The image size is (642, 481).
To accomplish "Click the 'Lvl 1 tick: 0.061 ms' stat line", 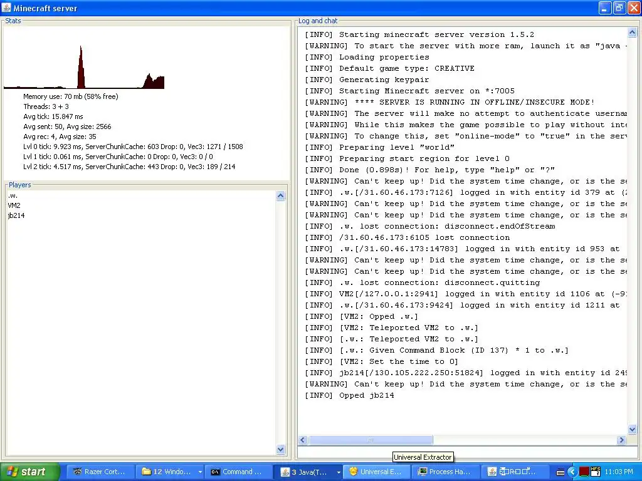I will (118, 157).
